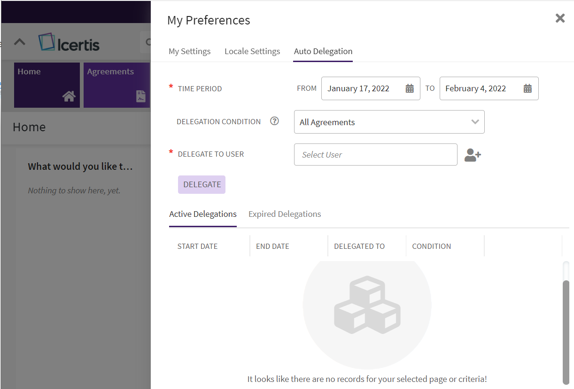Close the My Preferences panel
This screenshot has height=389, width=574.
pyautogui.click(x=560, y=18)
